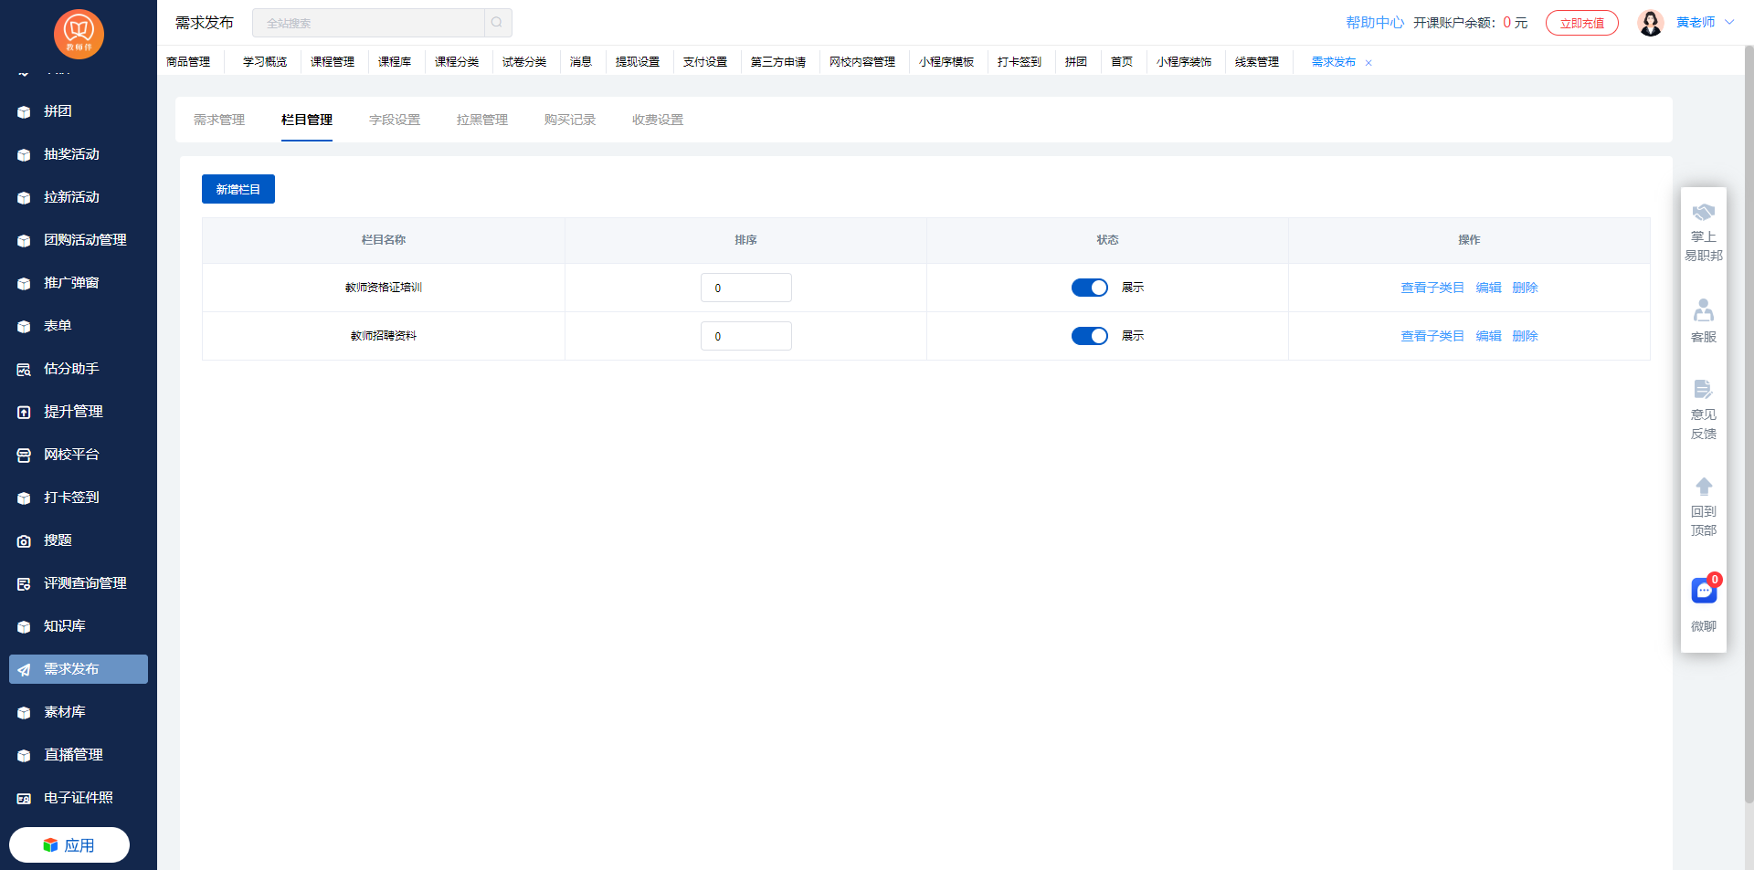Click the 意见反馈 feedback icon
Viewport: 1754px width, 870px height.
coord(1704,390)
